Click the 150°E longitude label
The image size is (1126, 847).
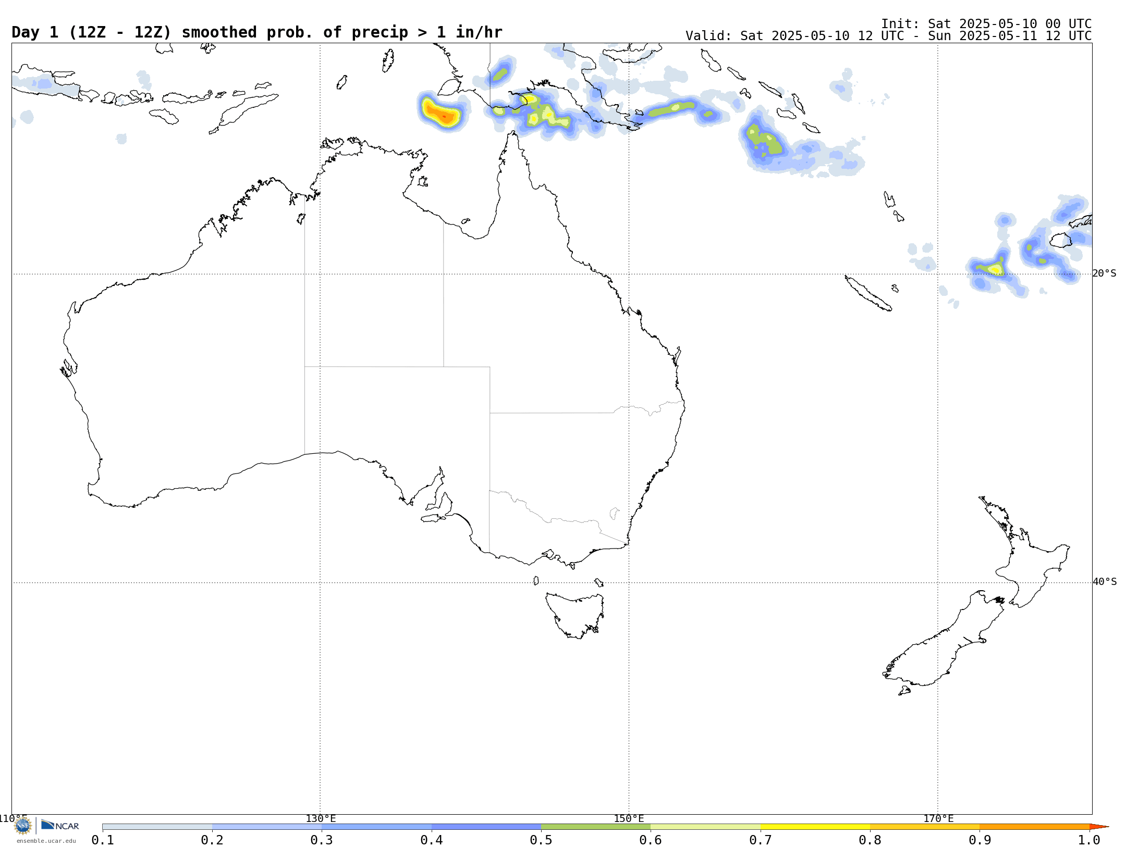(x=629, y=818)
